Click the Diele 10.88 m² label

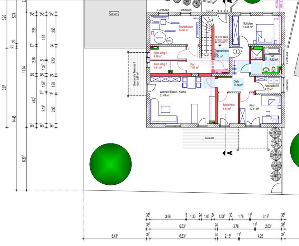pyautogui.click(x=238, y=83)
